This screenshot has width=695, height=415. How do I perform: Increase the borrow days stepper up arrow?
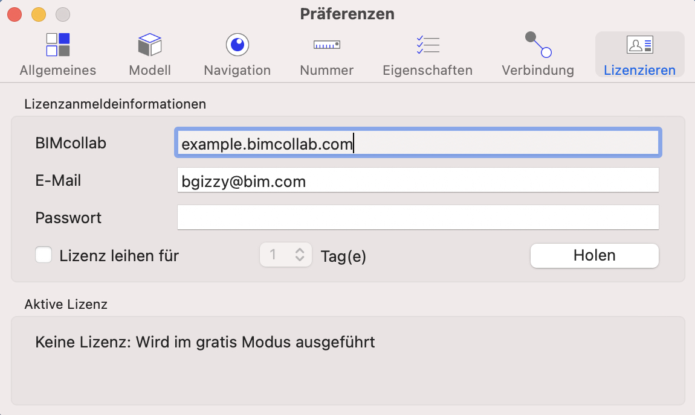pos(300,250)
